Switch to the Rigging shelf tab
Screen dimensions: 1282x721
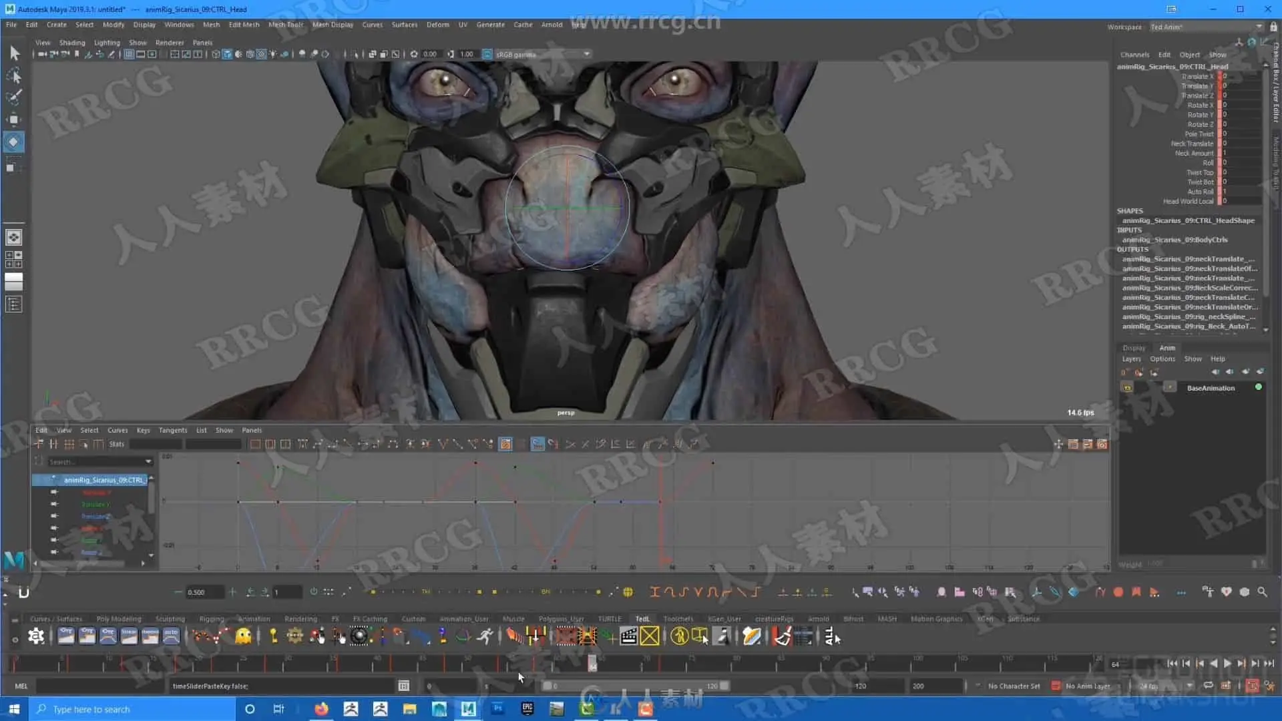pyautogui.click(x=211, y=619)
